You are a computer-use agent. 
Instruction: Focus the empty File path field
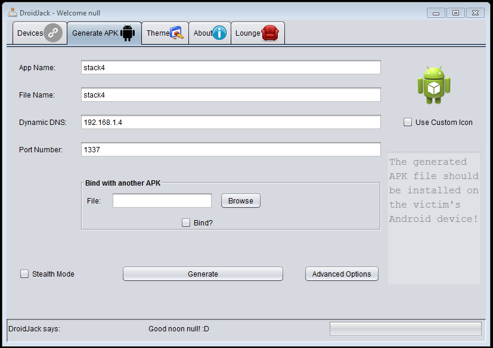pos(162,201)
